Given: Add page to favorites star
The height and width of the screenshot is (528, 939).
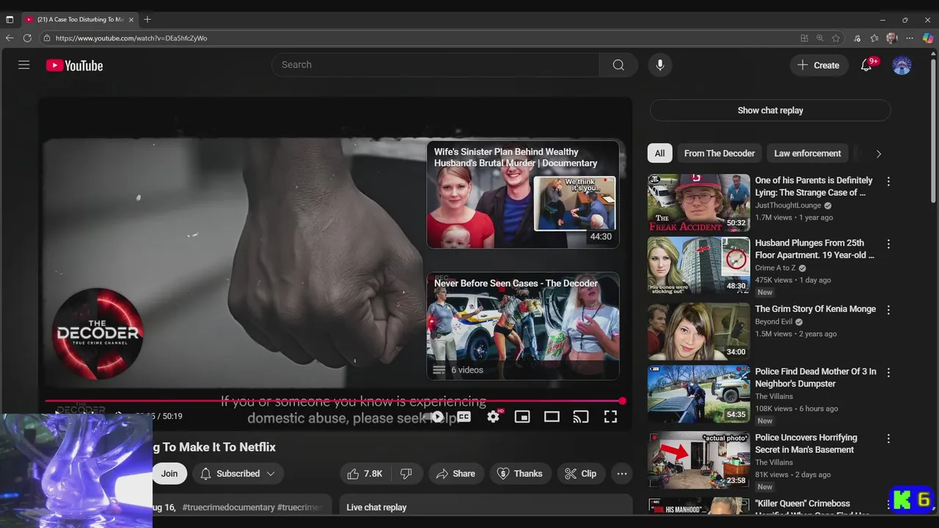Looking at the screenshot, I should point(836,38).
